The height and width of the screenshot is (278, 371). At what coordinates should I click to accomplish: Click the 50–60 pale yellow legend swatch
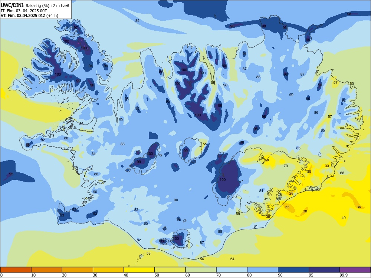coord(170,270)
